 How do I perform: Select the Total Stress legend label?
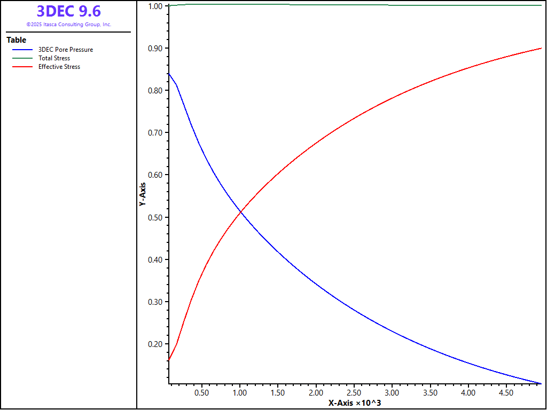(54, 58)
